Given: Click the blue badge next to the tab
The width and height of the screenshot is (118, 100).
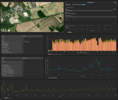Looking at the screenshot, I should (x=83, y=5).
